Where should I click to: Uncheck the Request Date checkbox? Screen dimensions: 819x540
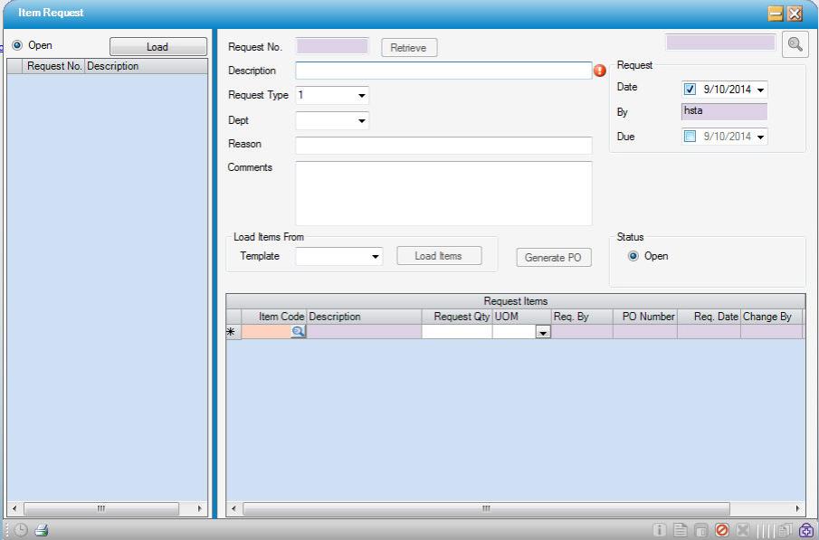[x=690, y=90]
